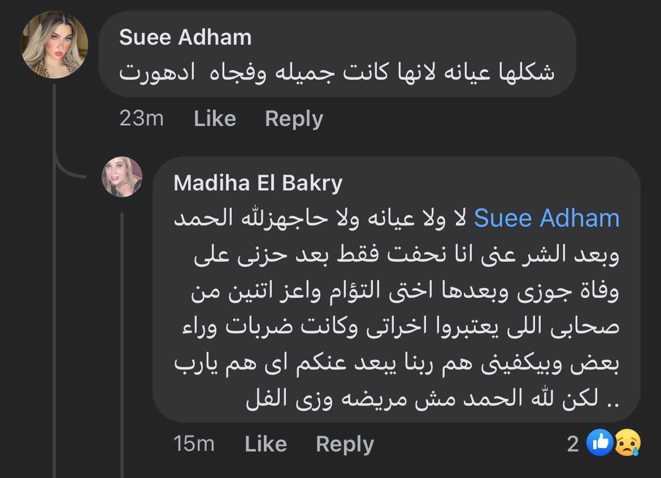Click the sad crying reaction emoji
The height and width of the screenshot is (478, 661).
[627, 443]
